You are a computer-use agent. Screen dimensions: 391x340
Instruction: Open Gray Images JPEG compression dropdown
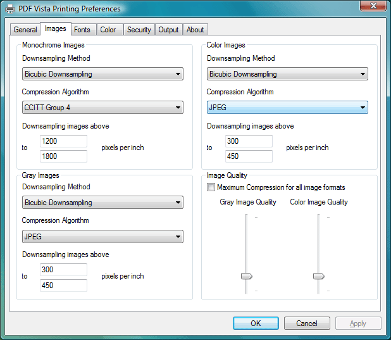tap(102, 236)
